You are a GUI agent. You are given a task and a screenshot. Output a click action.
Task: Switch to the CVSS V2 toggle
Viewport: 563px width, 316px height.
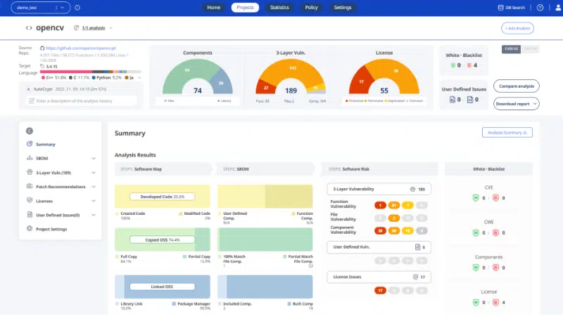pos(511,49)
